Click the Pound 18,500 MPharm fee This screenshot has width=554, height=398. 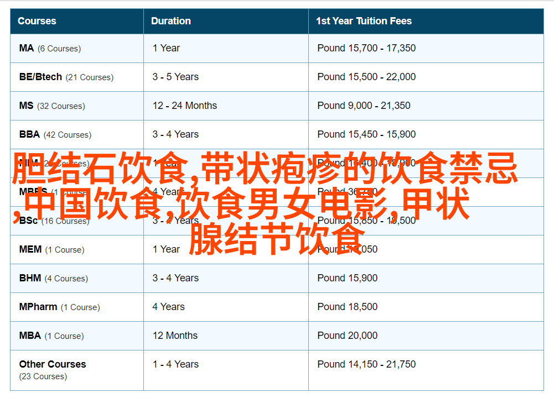pyautogui.click(x=348, y=307)
